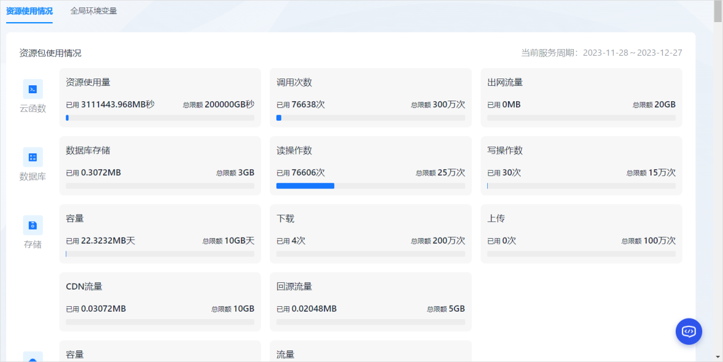This screenshot has height=362, width=723.
Task: Click the 已用 30次 value
Action: coord(504,172)
